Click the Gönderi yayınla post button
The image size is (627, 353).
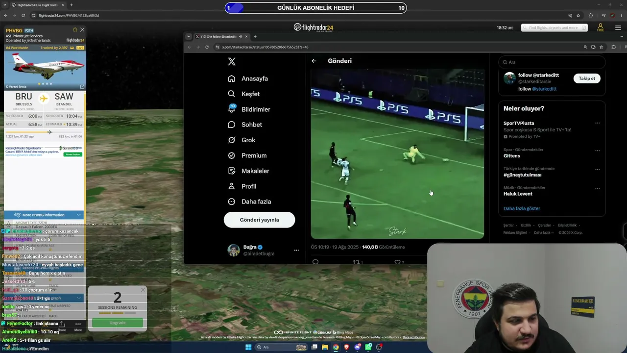(259, 220)
